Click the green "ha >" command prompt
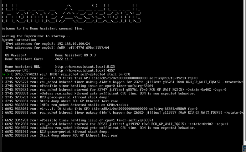The image size is (246, 152). (5, 74)
